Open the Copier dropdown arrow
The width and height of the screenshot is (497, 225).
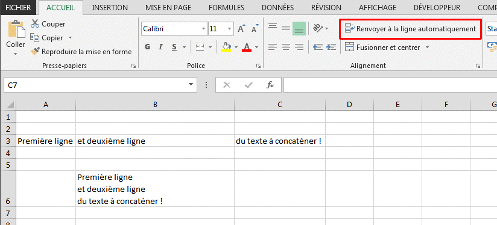(70, 38)
